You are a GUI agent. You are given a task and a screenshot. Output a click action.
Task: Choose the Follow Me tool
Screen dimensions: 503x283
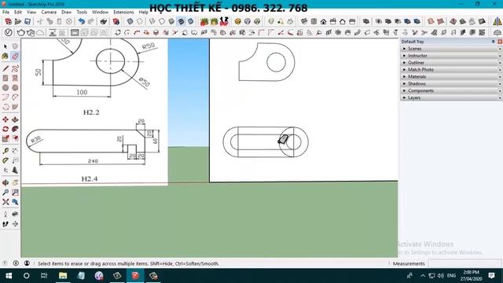click(15, 129)
